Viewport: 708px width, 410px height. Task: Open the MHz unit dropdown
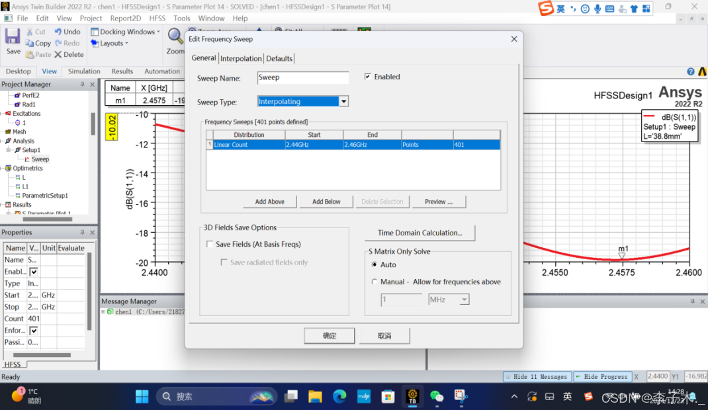pos(465,300)
